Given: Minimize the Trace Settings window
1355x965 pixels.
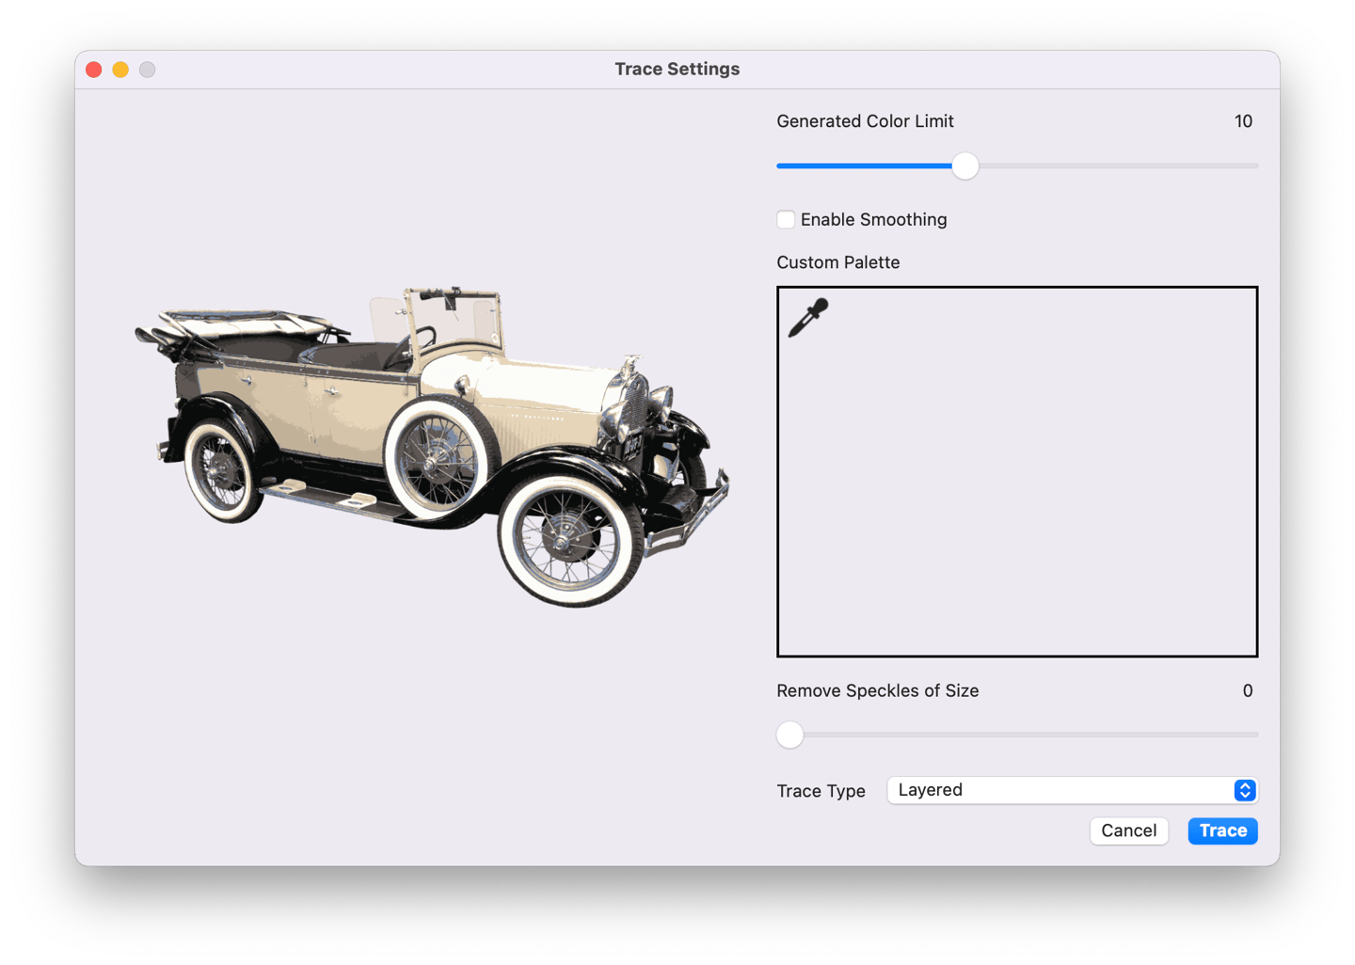Looking at the screenshot, I should (x=120, y=70).
